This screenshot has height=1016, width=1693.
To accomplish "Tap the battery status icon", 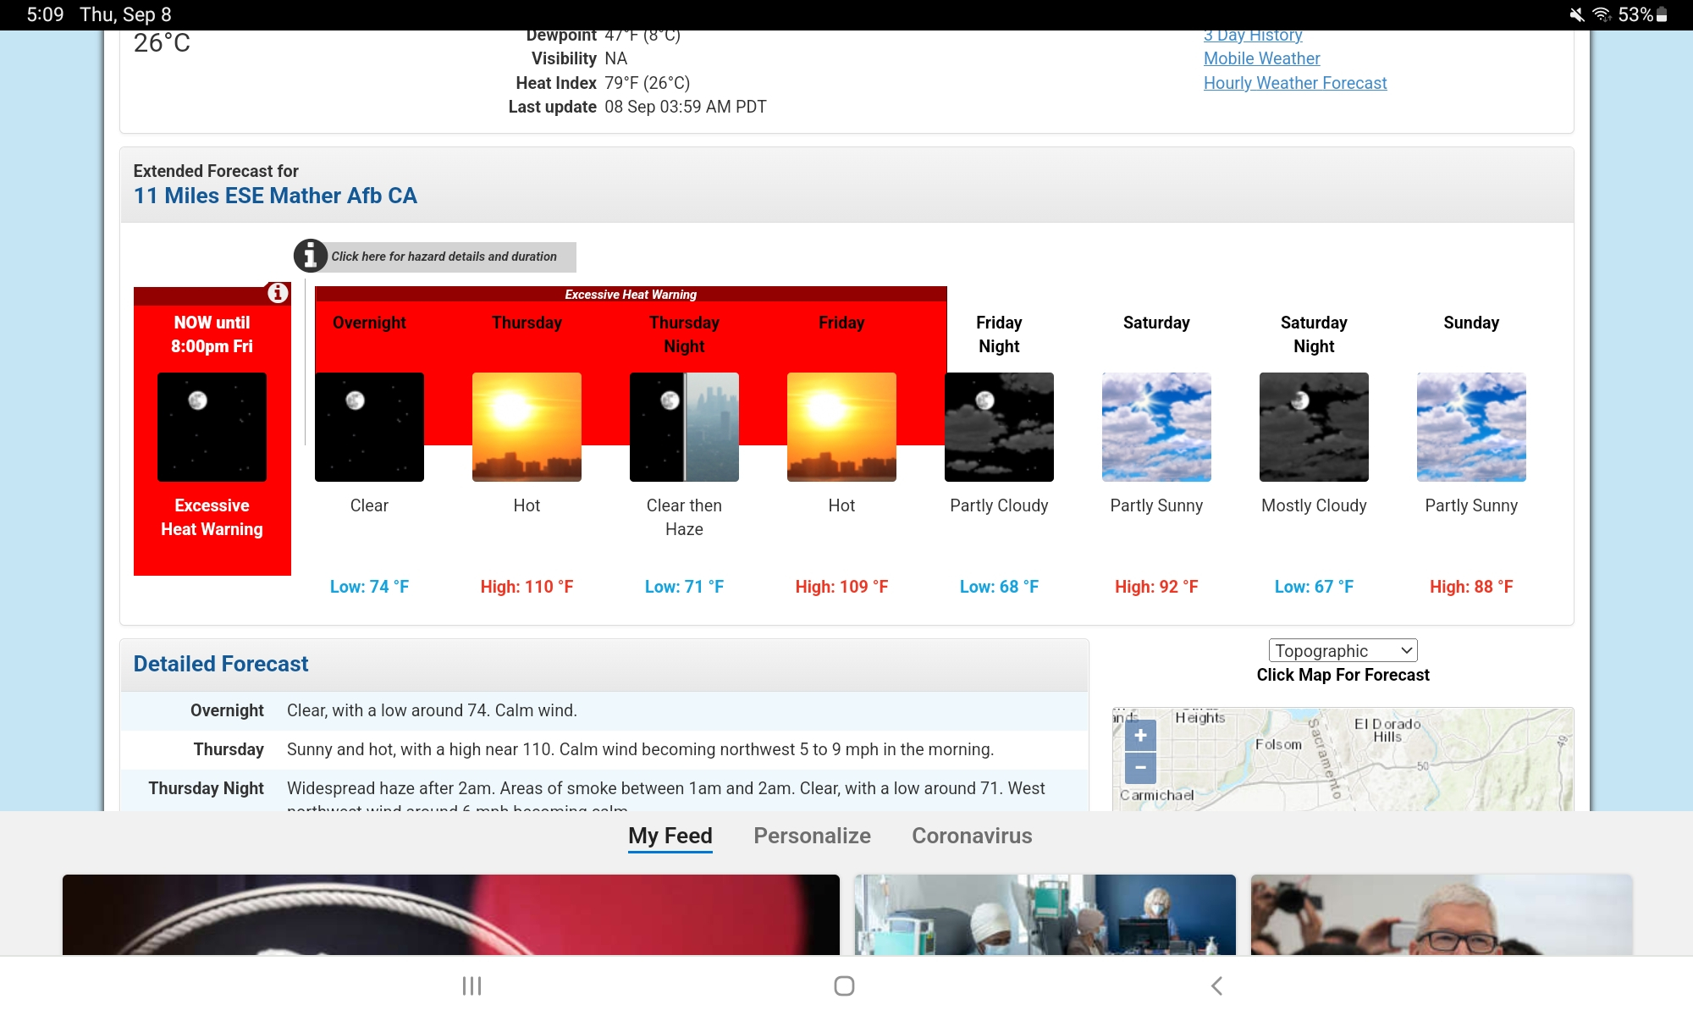I will click(1662, 14).
